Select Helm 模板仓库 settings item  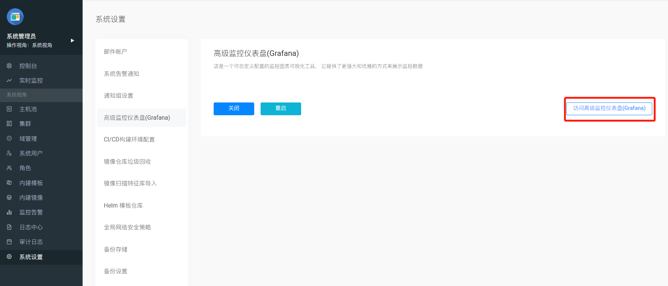(x=123, y=206)
